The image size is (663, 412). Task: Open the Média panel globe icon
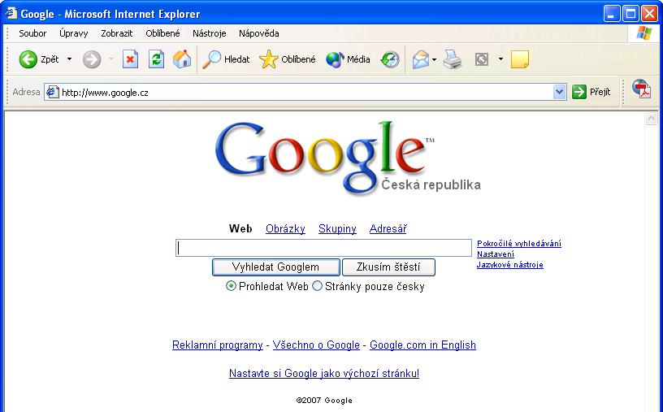point(348,59)
